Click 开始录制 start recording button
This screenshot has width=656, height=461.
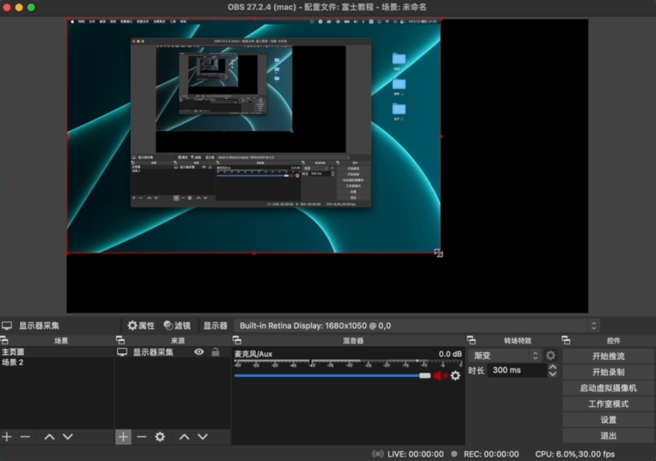pos(608,372)
